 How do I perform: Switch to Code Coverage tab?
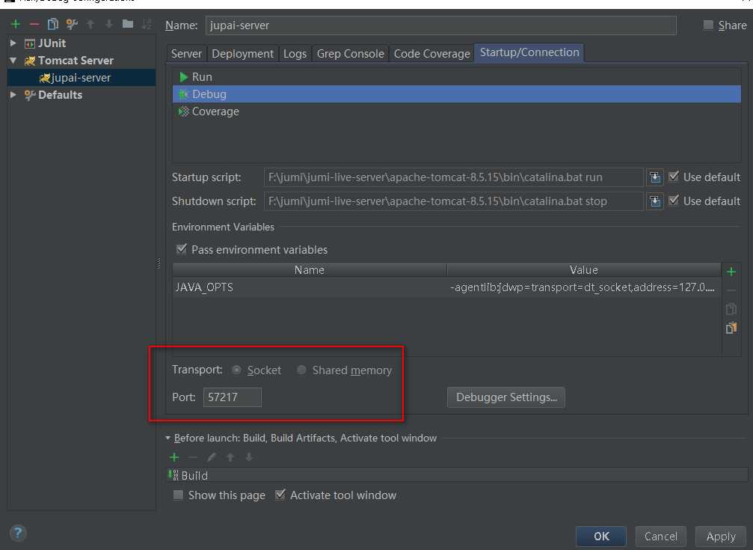coord(431,53)
